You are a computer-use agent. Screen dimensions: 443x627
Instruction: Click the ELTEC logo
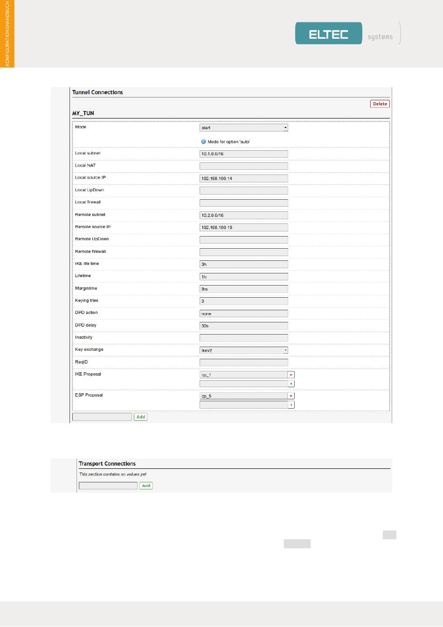point(328,34)
